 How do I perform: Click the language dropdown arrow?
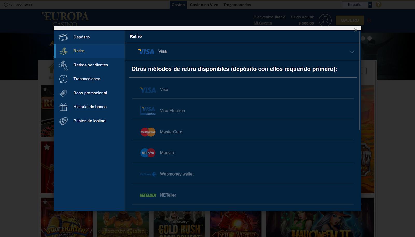[x=370, y=5]
